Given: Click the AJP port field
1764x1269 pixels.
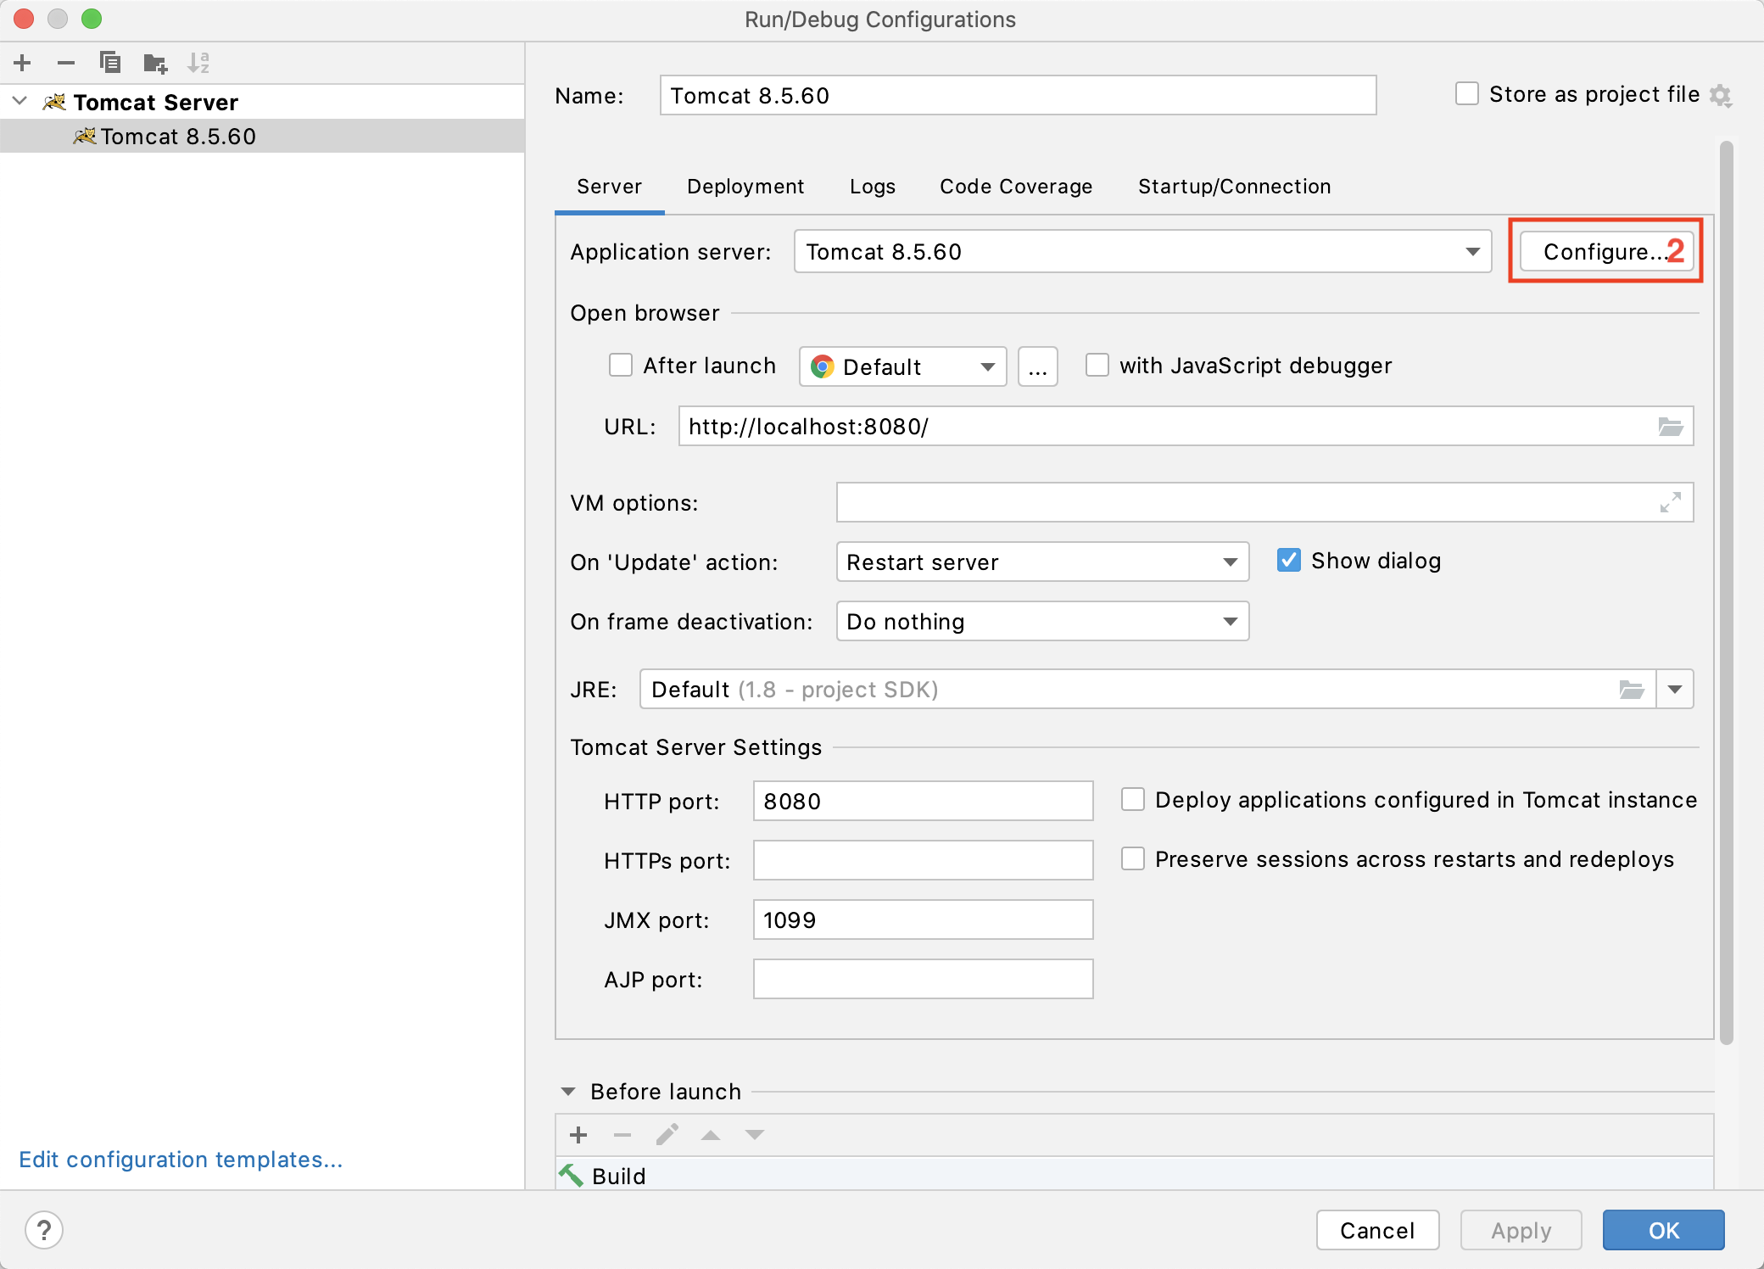Looking at the screenshot, I should [923, 979].
